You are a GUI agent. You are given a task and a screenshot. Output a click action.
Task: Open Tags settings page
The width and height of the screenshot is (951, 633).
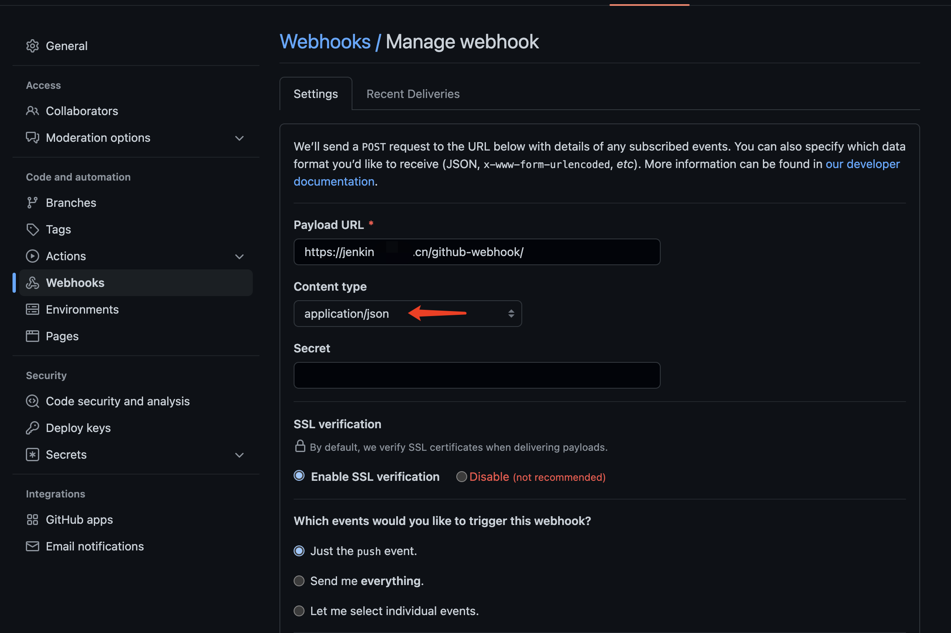pyautogui.click(x=58, y=229)
